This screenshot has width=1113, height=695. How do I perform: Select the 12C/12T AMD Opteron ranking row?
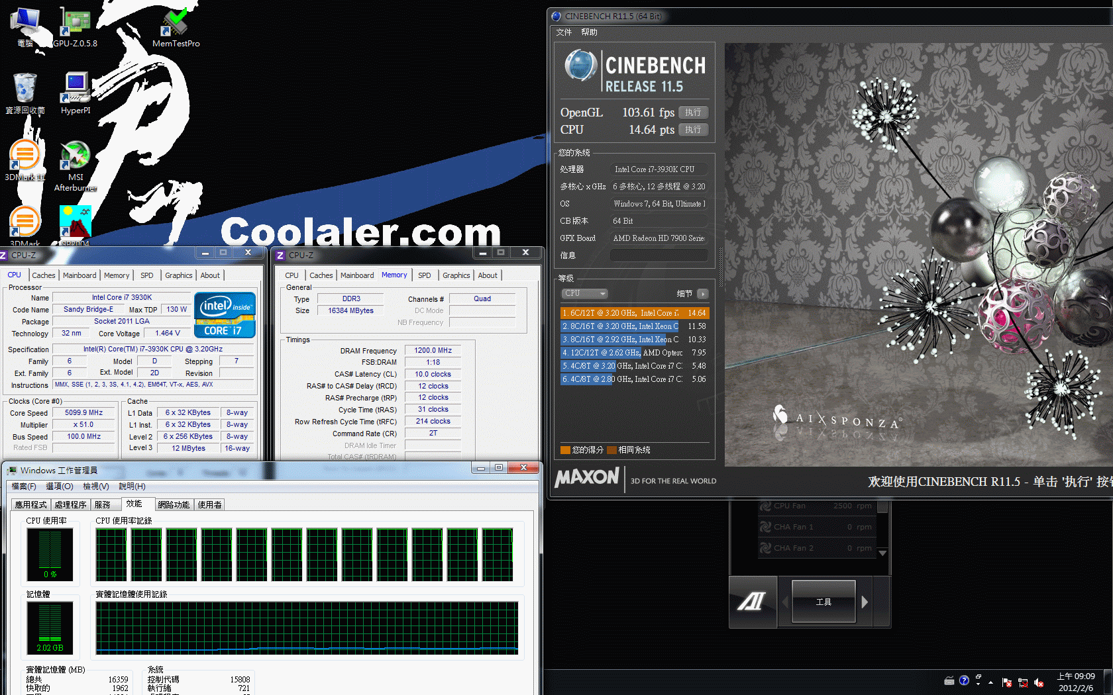(x=635, y=353)
